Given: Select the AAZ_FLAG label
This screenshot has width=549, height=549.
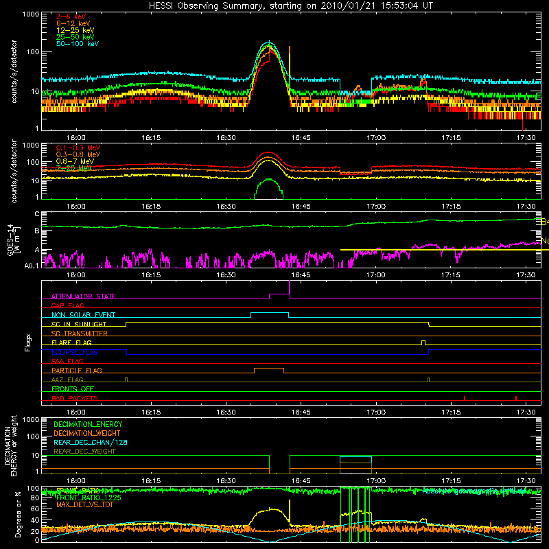Looking at the screenshot, I should (67, 379).
